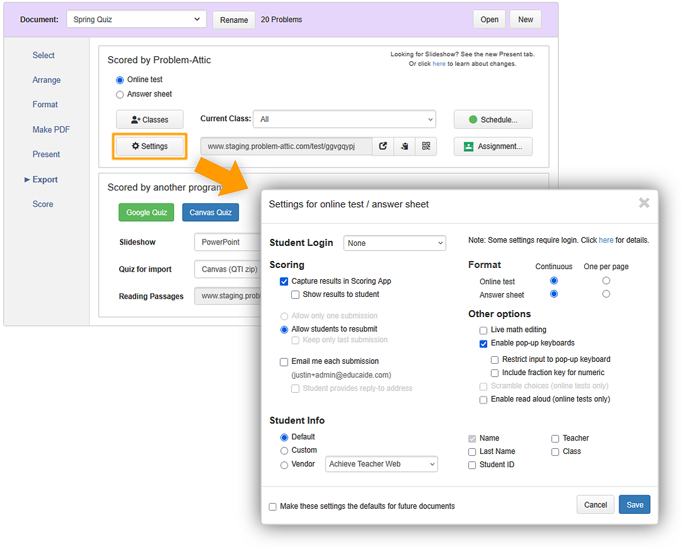Open test link in new window icon

383,146
